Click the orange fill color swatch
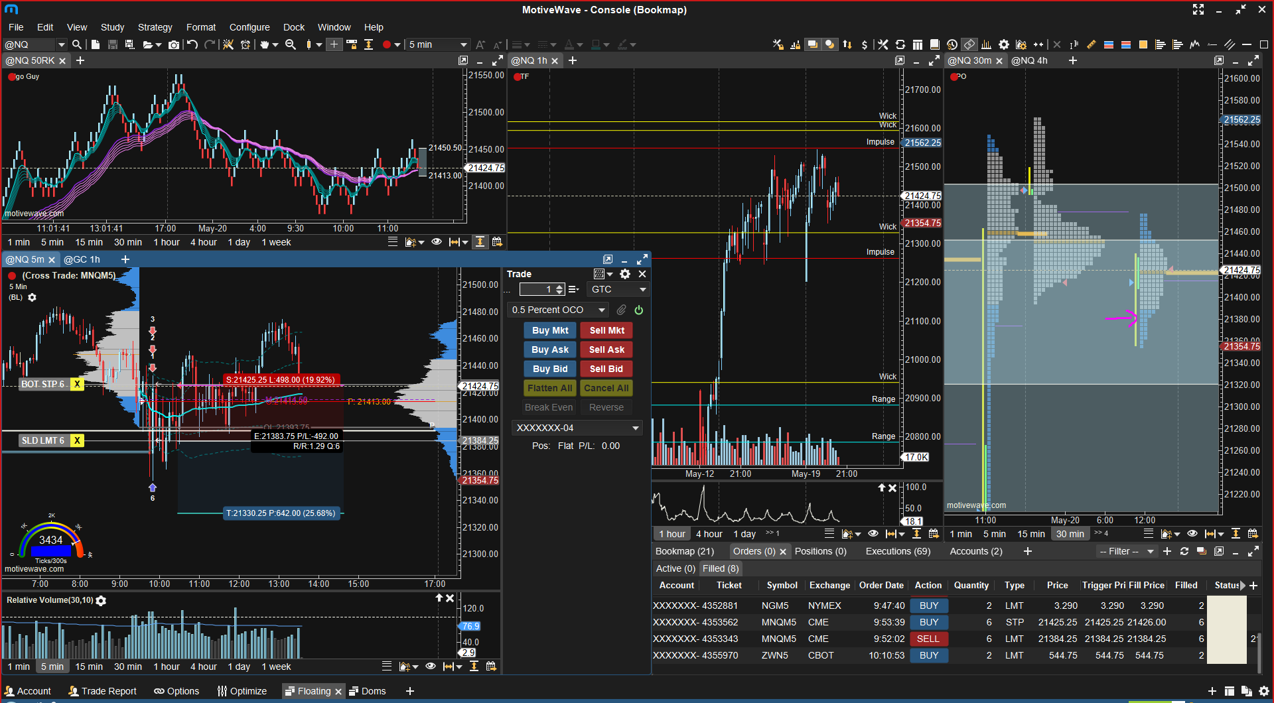The width and height of the screenshot is (1274, 703). [1143, 44]
